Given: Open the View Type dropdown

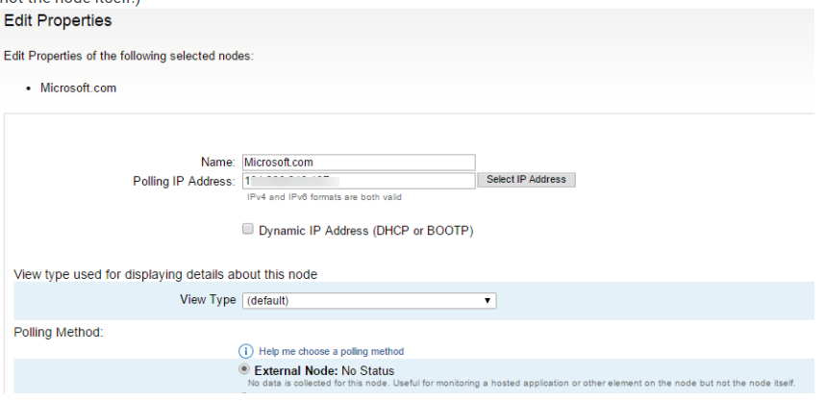Looking at the screenshot, I should coord(369,300).
